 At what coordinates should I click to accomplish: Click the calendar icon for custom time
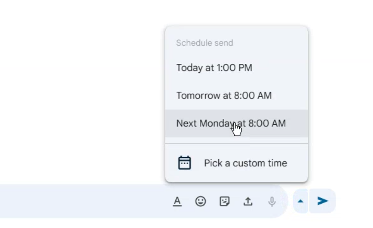[x=185, y=163]
